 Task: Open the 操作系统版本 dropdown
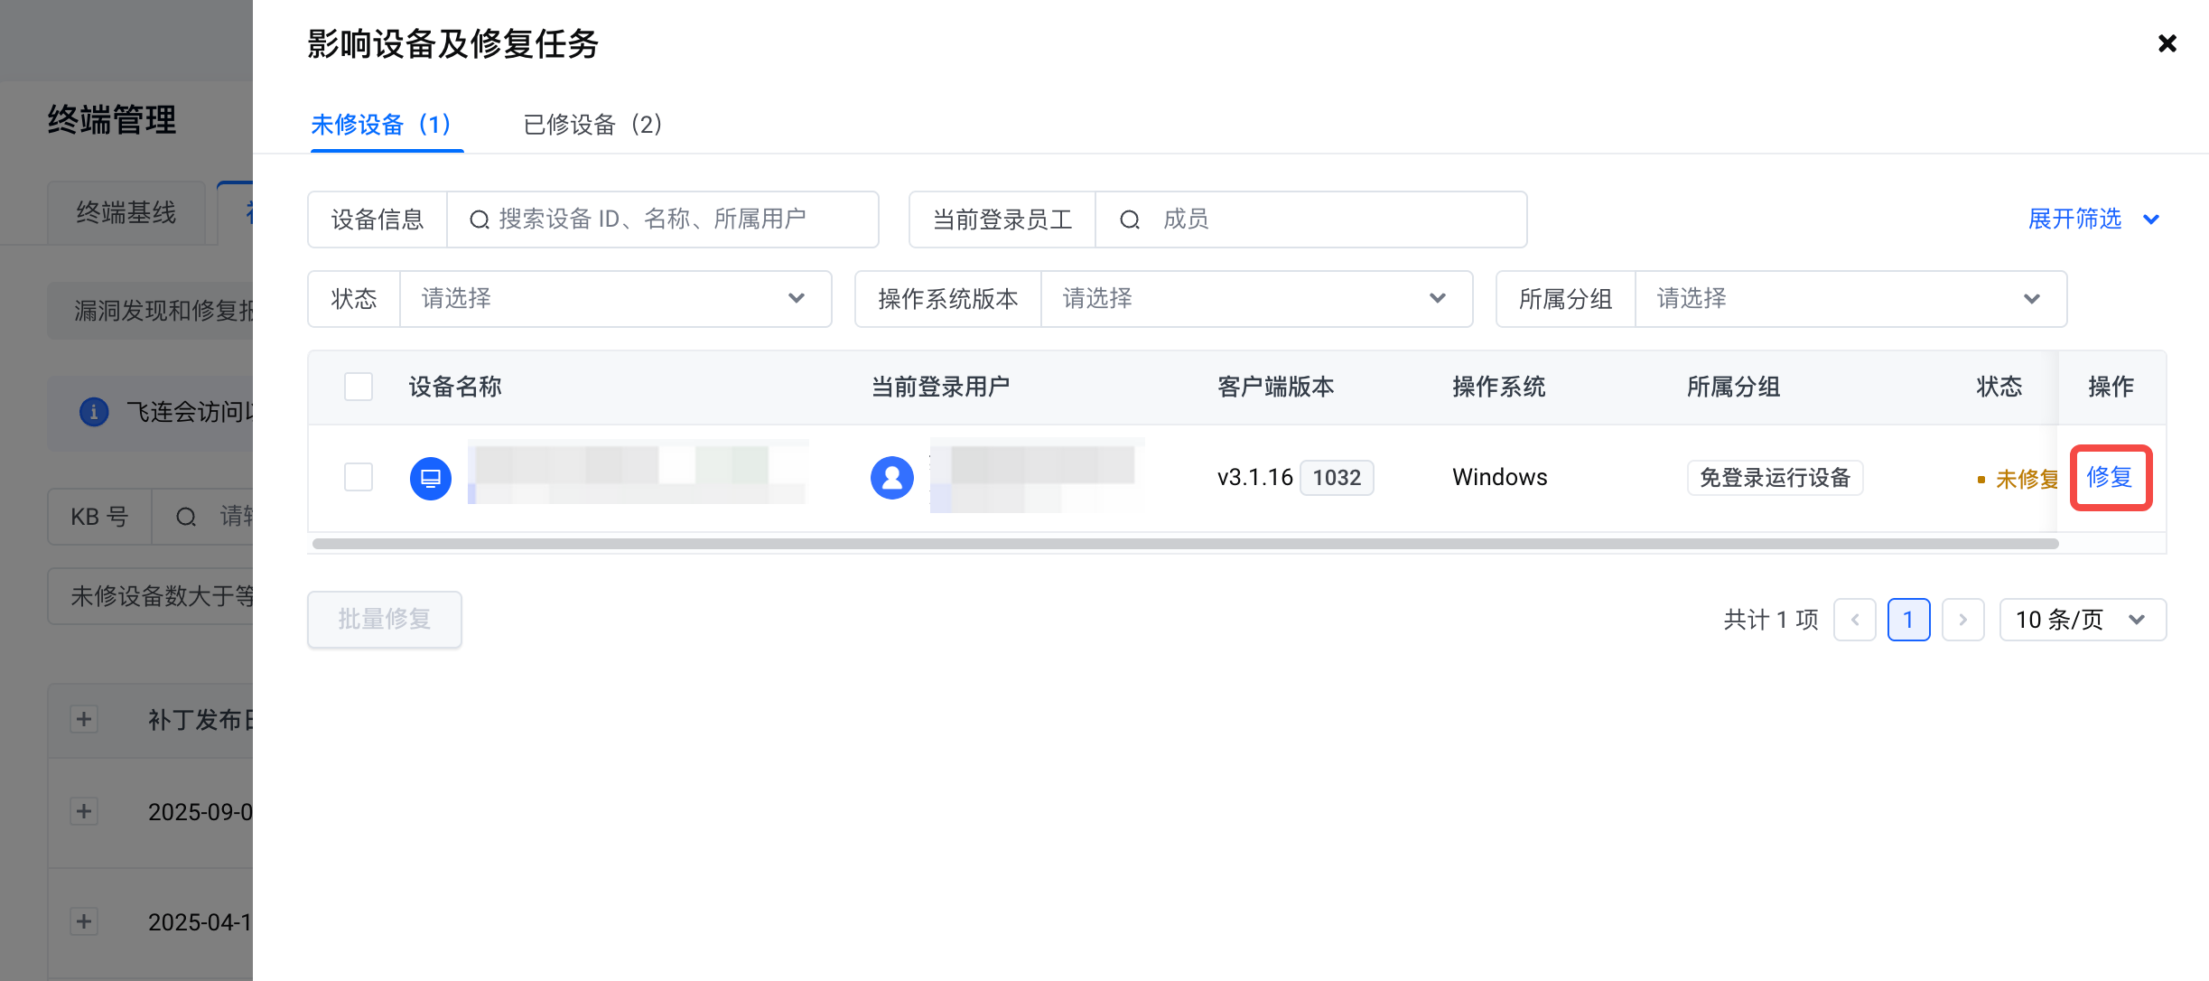coord(1255,299)
